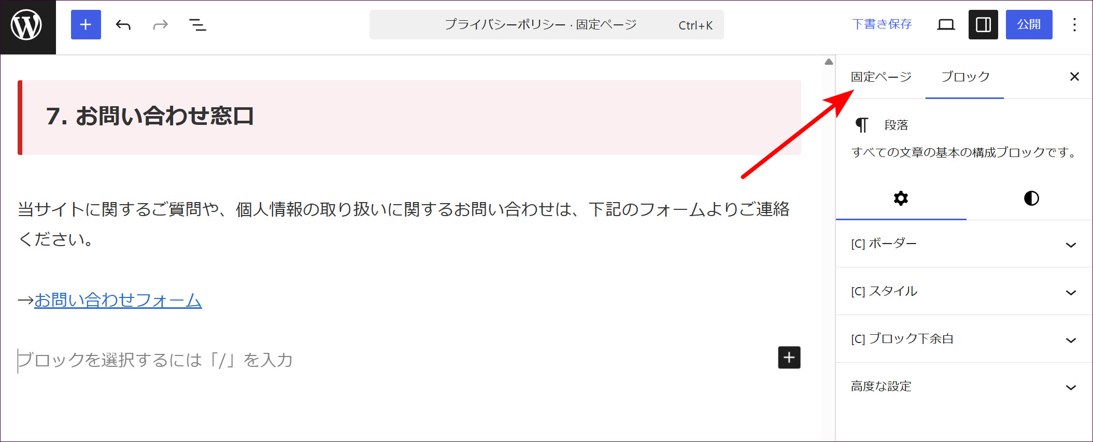Click the editor scrollbar up arrow
The width and height of the screenshot is (1093, 442).
tap(829, 62)
